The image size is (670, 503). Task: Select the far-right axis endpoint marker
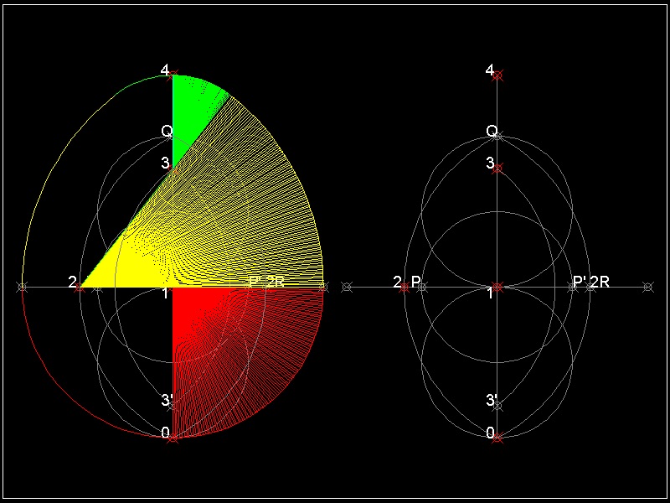pos(647,287)
